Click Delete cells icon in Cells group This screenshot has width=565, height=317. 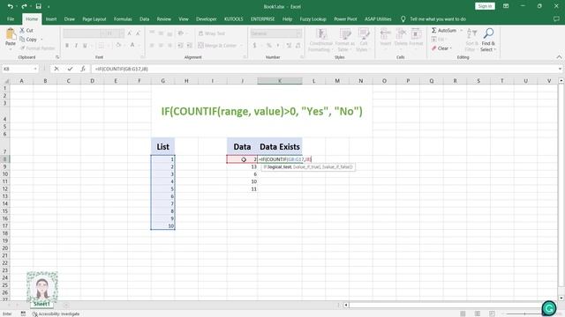[x=401, y=34]
